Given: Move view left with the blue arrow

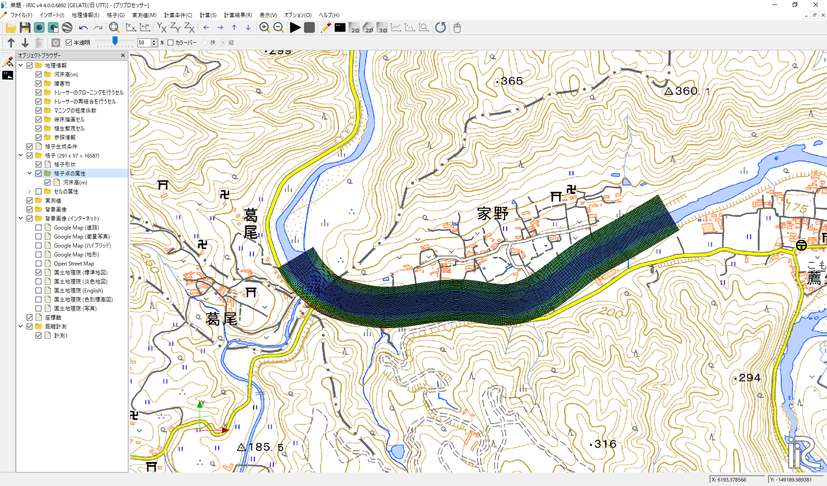Looking at the screenshot, I should coord(206,28).
